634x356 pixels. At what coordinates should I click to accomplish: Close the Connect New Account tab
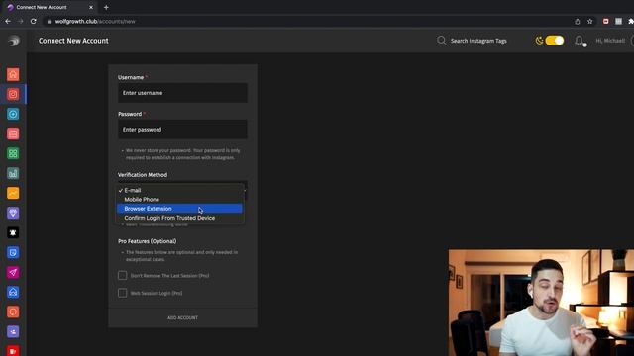tap(91, 7)
